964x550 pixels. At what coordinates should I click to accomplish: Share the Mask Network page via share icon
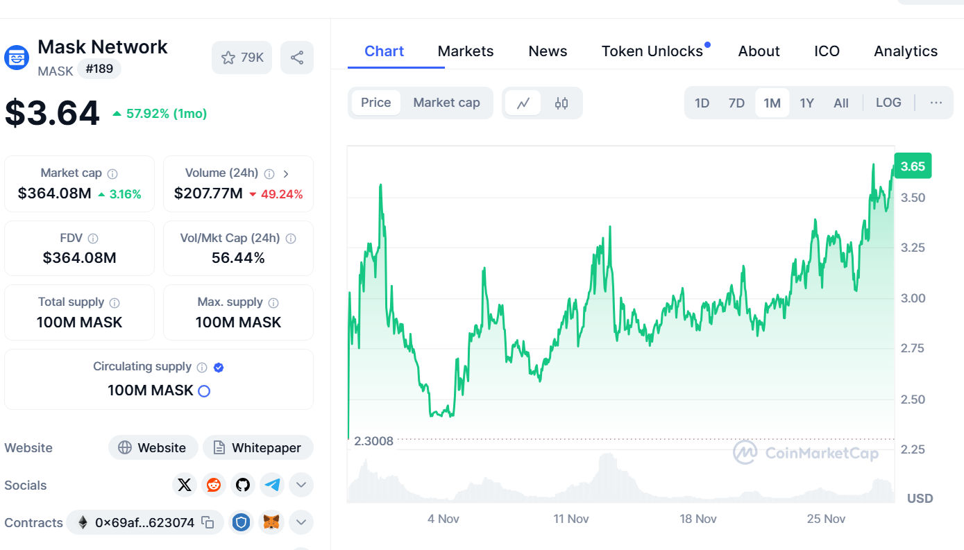[296, 58]
